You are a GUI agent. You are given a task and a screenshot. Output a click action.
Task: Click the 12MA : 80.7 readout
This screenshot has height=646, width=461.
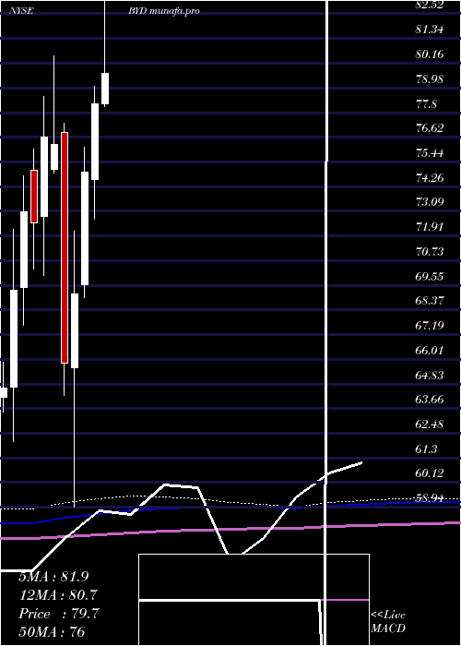[x=58, y=595]
